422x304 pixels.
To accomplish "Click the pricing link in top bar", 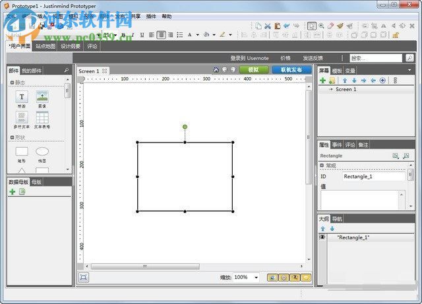I will point(286,58).
